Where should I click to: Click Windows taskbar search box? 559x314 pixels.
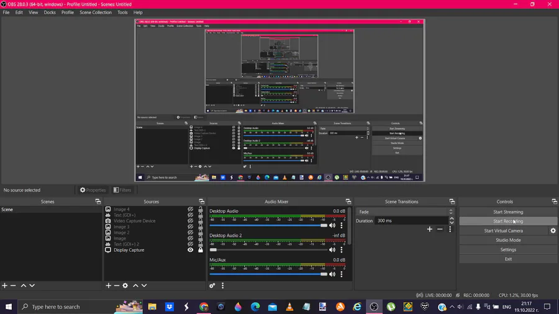click(80, 307)
